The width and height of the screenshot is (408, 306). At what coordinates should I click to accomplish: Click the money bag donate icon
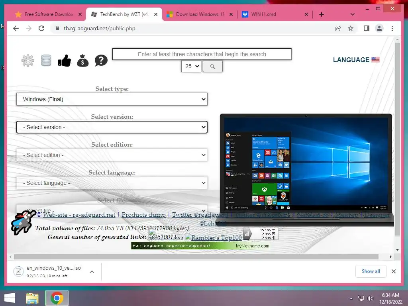pos(83,61)
